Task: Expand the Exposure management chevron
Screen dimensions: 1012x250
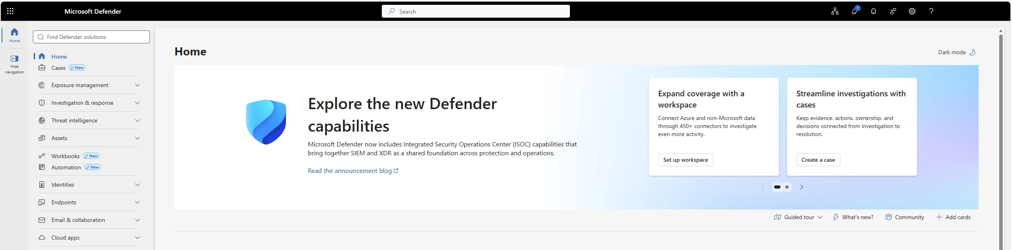Action: coord(137,85)
